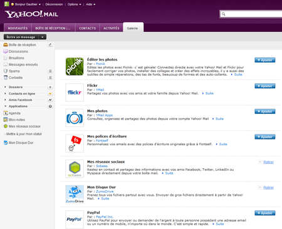Image resolution: width=282 pixels, height=229 pixels.
Task: Open Mon Disque Dur in sidebar
Action: pyautogui.click(x=21, y=143)
